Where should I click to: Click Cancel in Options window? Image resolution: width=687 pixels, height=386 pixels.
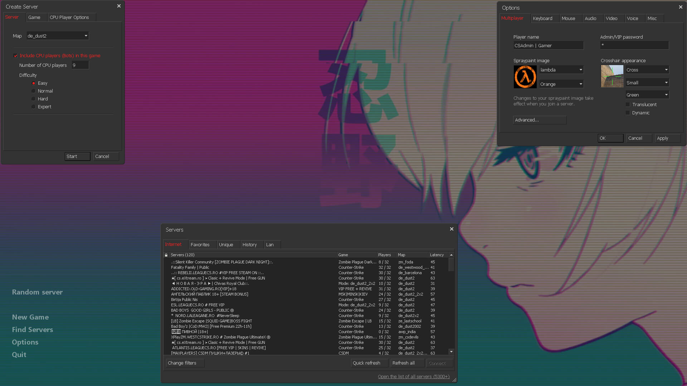point(639,138)
